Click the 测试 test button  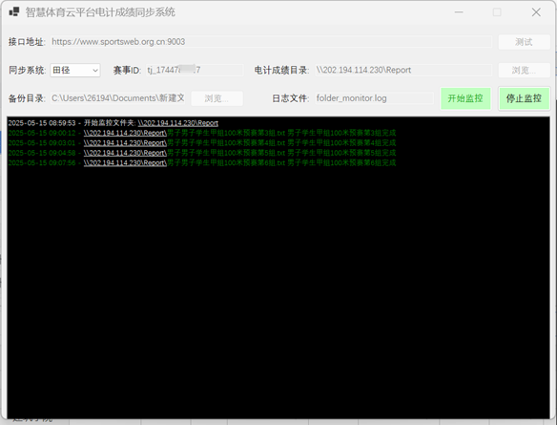tap(524, 42)
